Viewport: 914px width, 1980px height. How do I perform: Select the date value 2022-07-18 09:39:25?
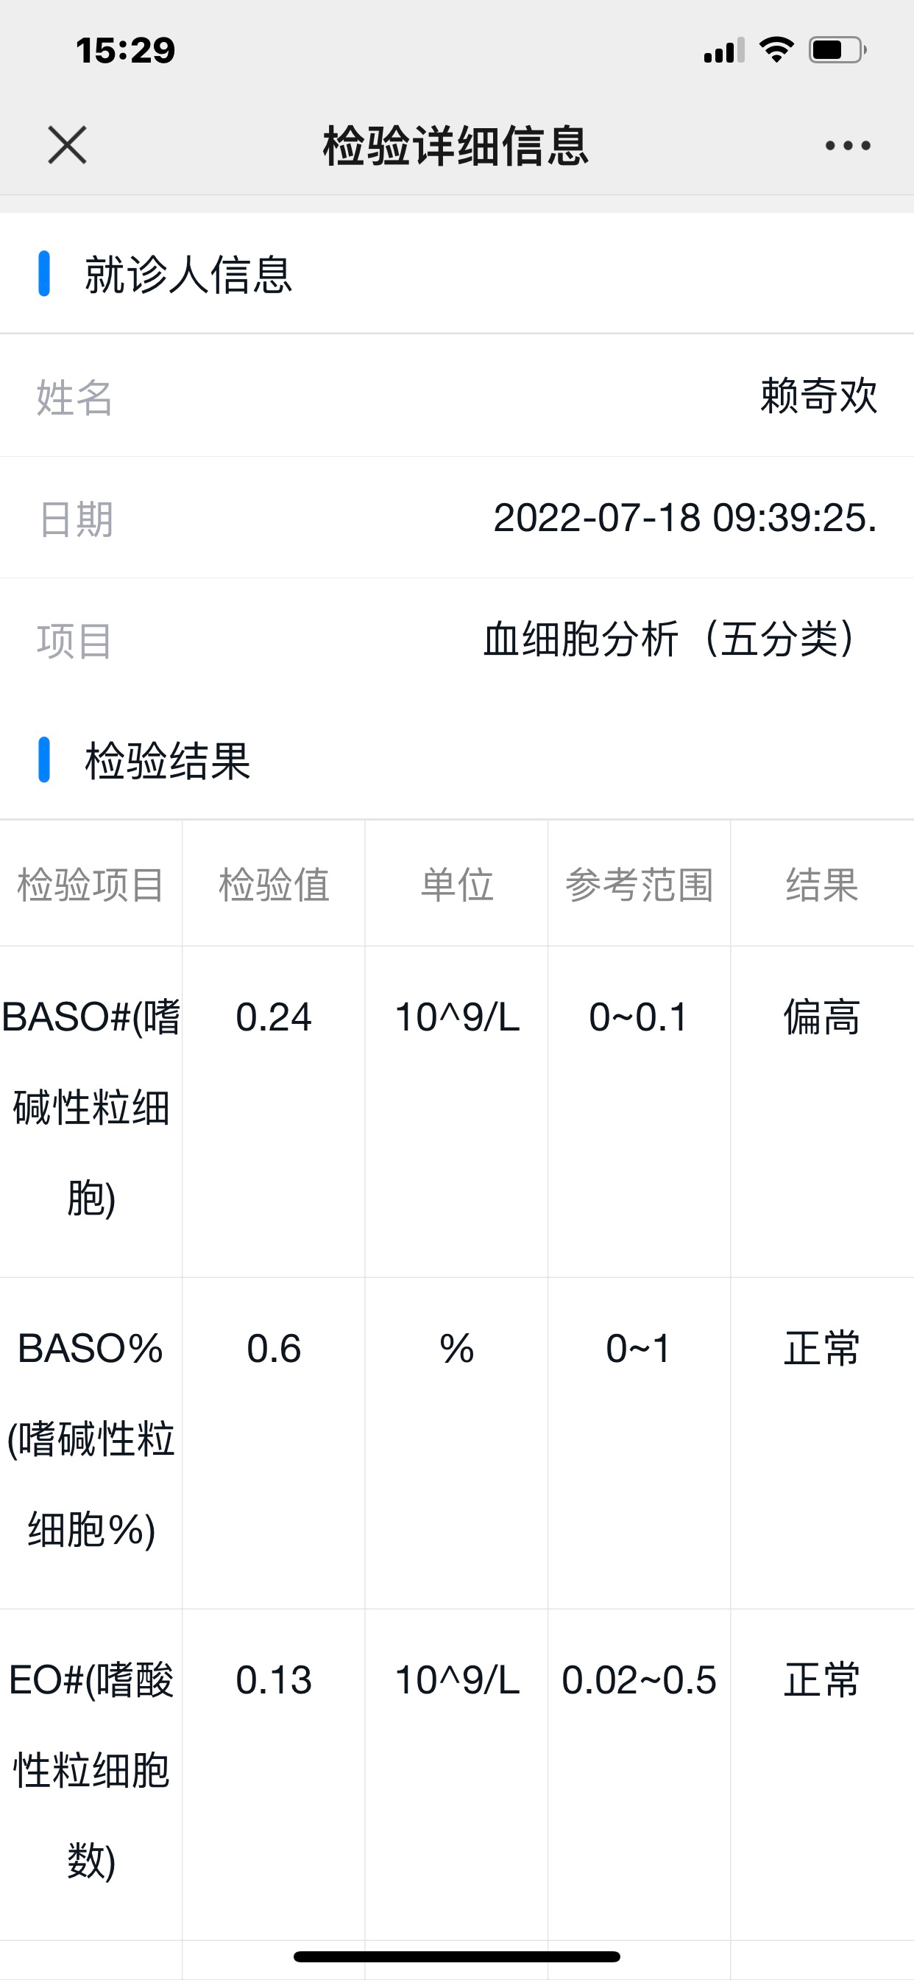pos(684,517)
